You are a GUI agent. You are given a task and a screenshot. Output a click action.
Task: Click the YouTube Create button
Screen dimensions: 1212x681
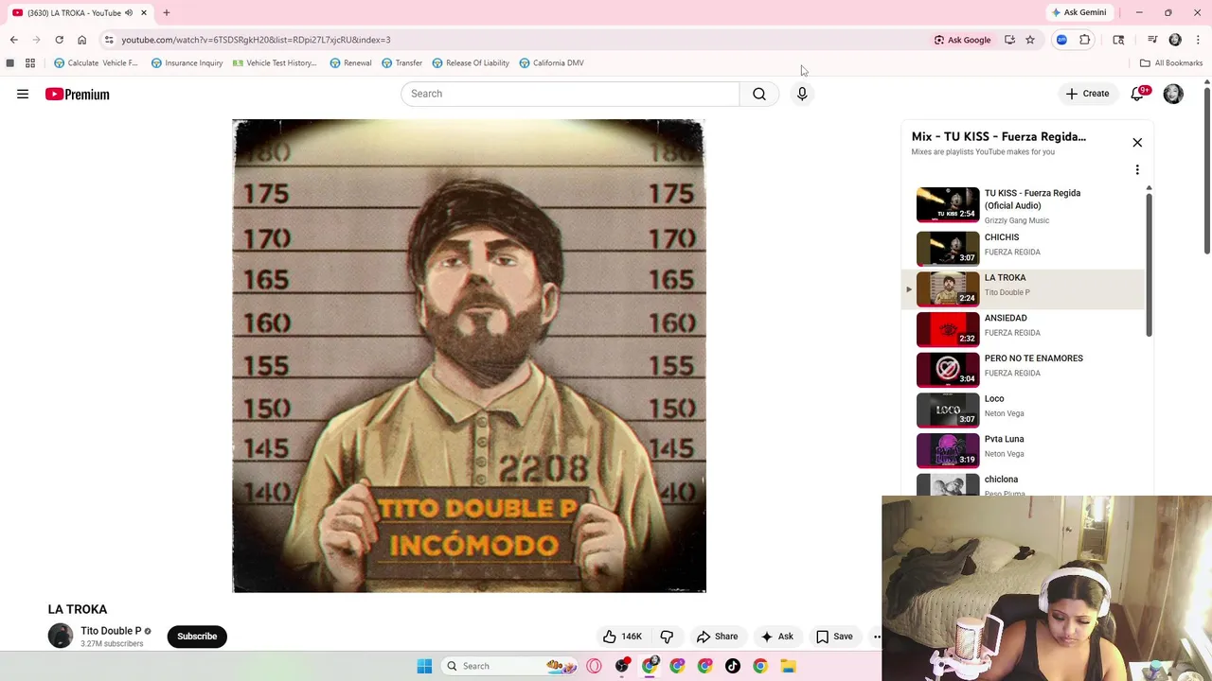tap(1087, 94)
